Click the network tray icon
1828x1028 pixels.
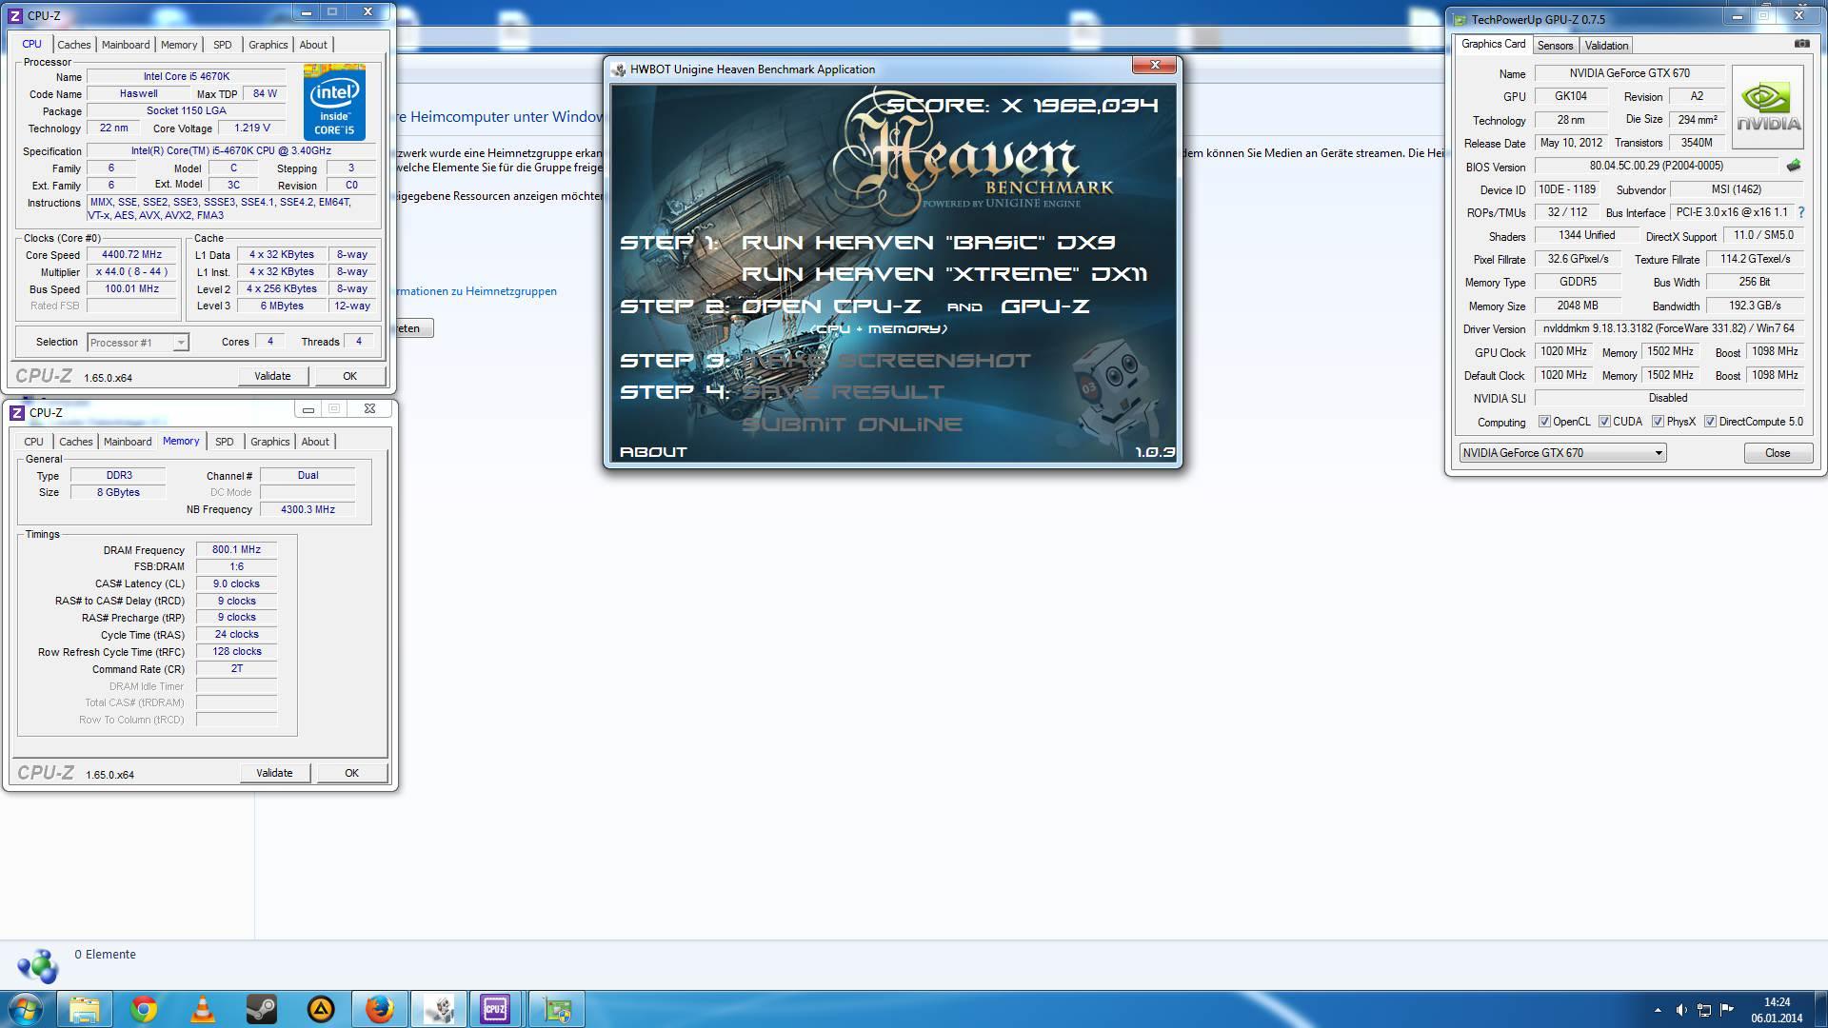[1704, 1010]
